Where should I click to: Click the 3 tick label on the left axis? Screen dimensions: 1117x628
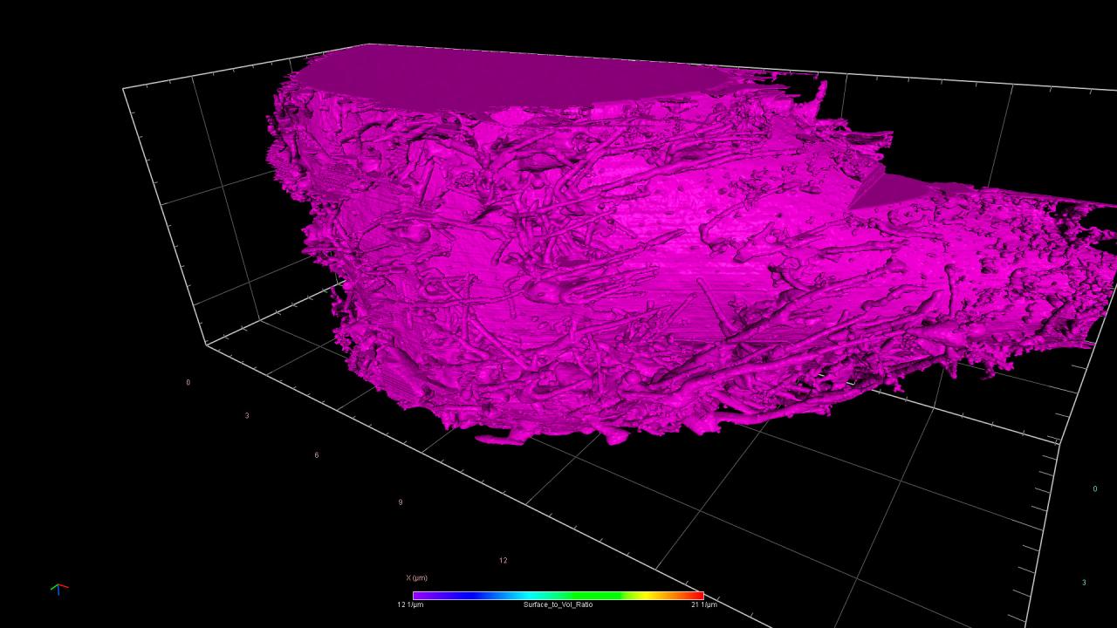coord(247,415)
